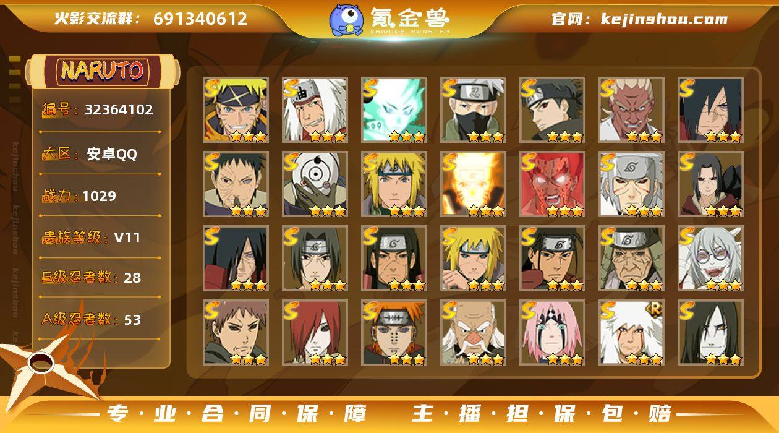Viewport: 779px width, 433px height.
Task: Select the red-skinned Eight Gates Guy portrait
Action: coord(552,184)
